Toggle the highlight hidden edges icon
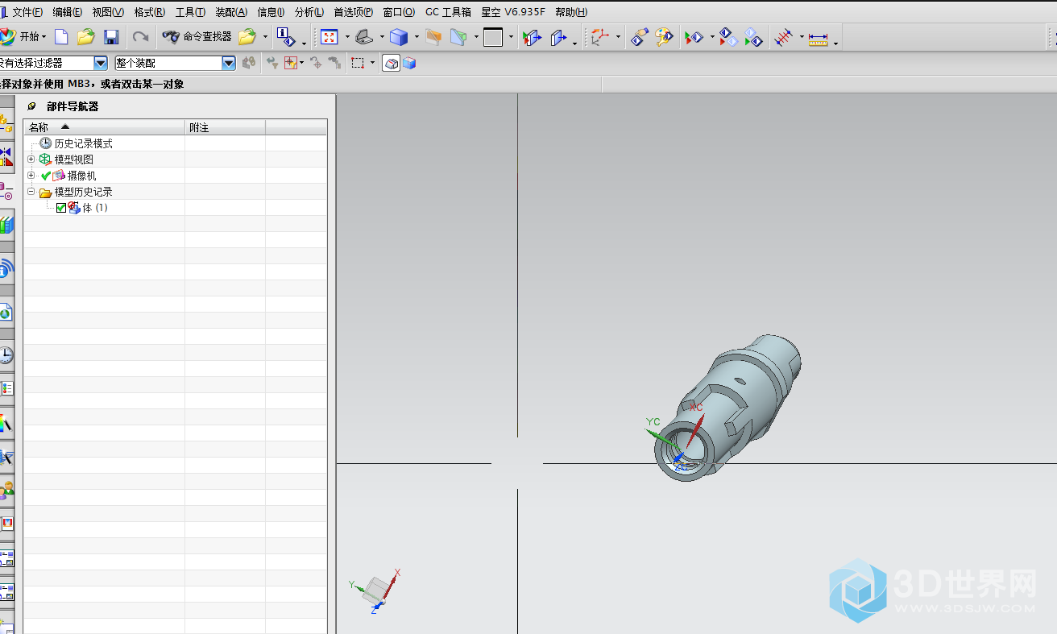Screen dimensions: 1057x634 click(x=392, y=63)
